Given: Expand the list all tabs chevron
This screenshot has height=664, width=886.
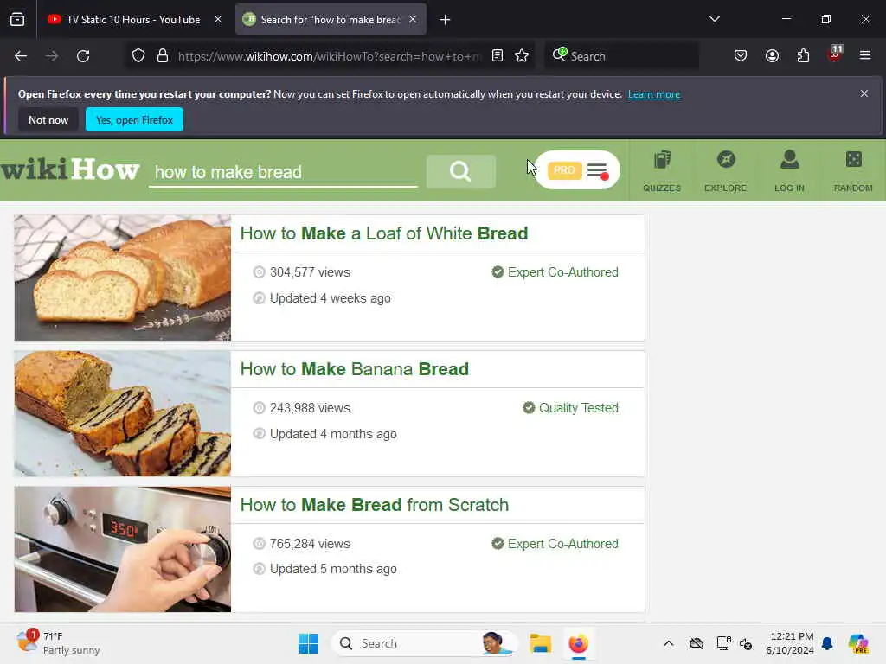Looking at the screenshot, I should [714, 19].
